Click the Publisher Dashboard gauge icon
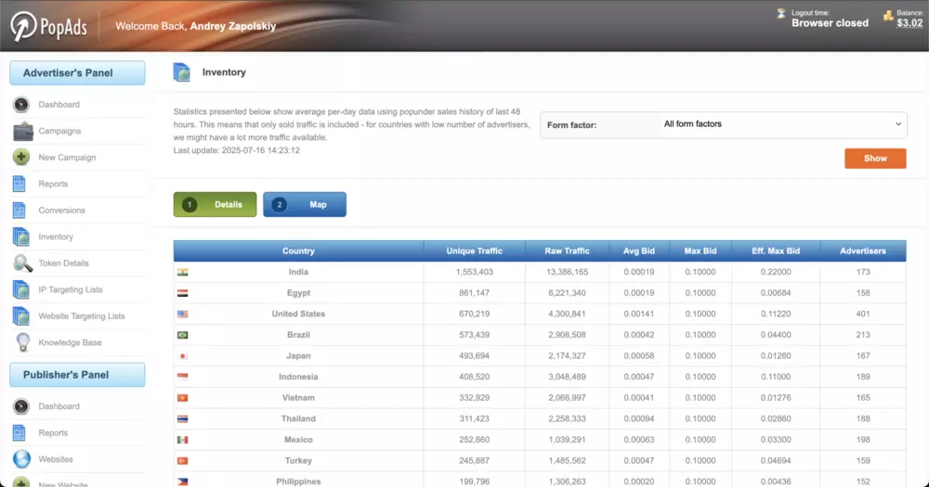 21,406
